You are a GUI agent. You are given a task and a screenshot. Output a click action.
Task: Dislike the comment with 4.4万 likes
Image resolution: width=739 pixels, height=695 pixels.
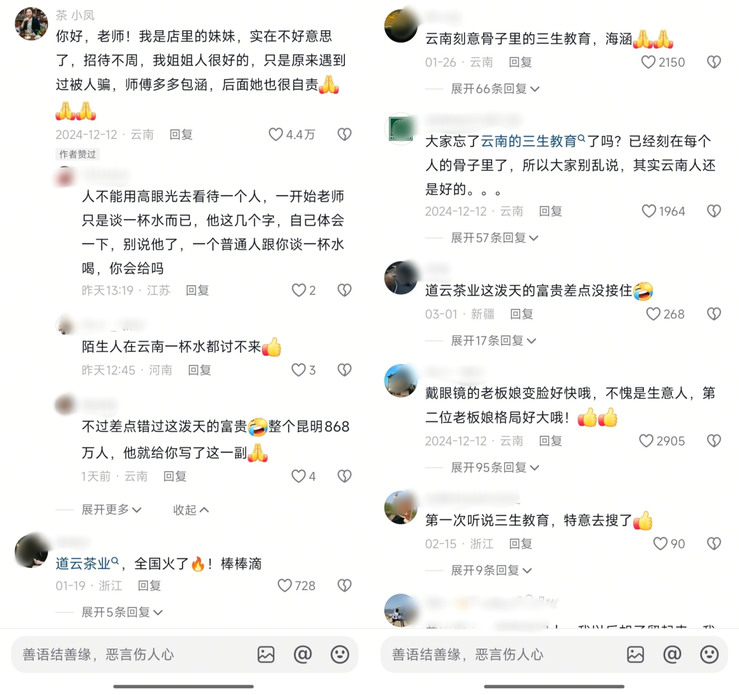tap(344, 134)
